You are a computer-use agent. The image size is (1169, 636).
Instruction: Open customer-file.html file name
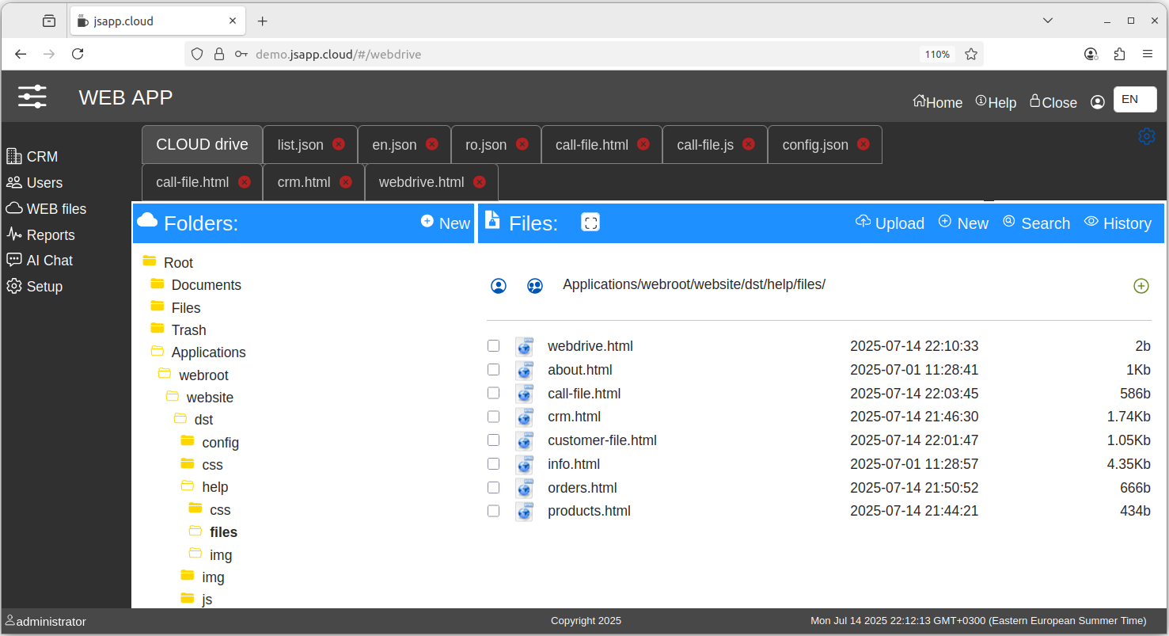click(602, 440)
